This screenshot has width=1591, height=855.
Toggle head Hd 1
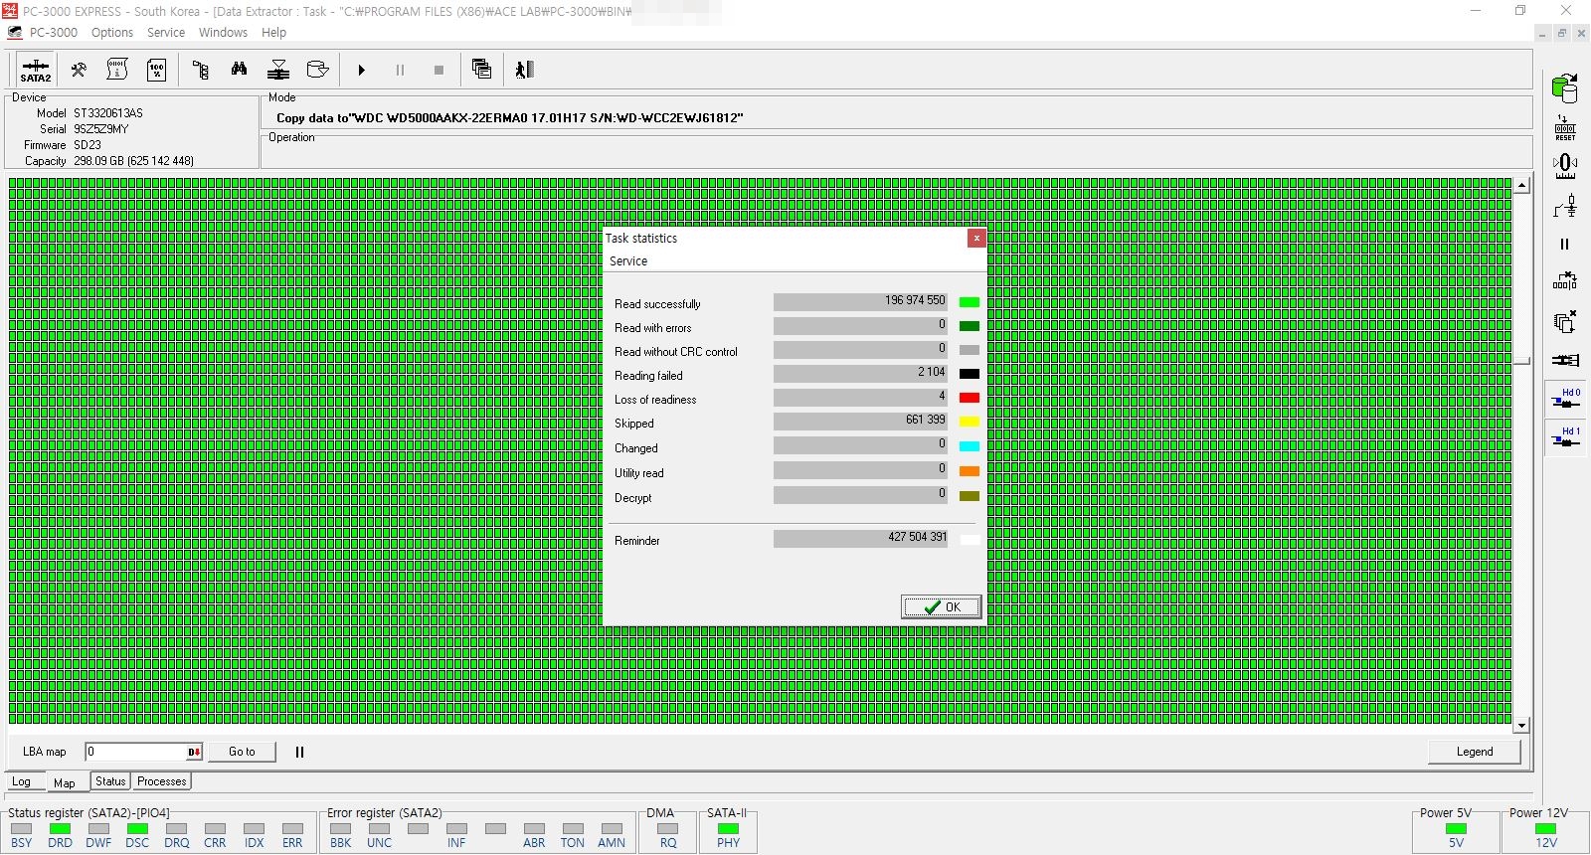tap(1565, 437)
